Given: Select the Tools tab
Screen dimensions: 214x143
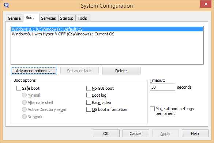Looking at the screenshot, I should coord(82,18).
